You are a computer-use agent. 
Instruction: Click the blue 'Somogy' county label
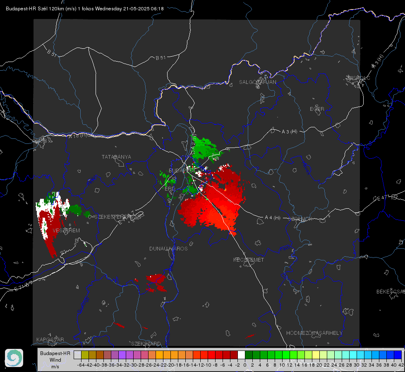[82, 305]
